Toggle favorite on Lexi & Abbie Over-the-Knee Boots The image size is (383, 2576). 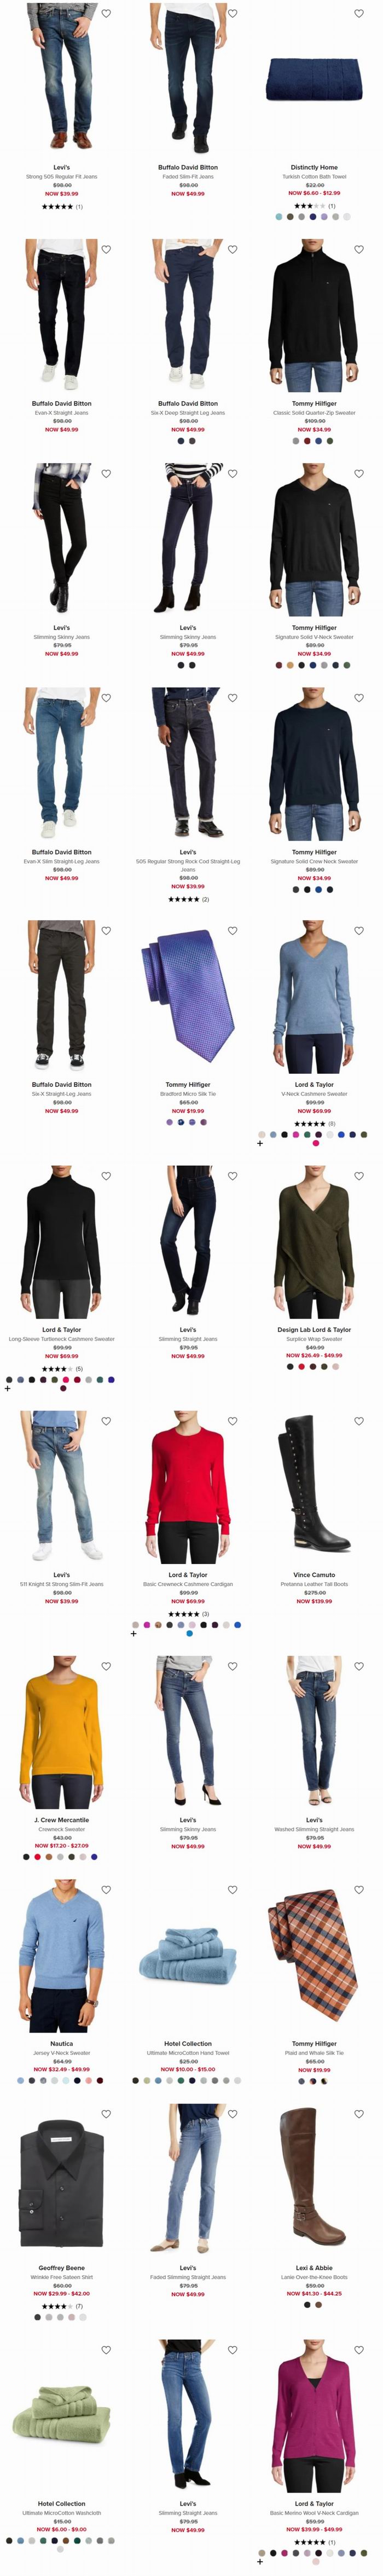tap(359, 2113)
